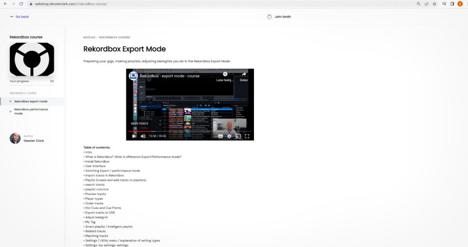Viewport: 468px width, 247px height.
Task: Click the Dexxter Clark author name
Action: [34, 141]
